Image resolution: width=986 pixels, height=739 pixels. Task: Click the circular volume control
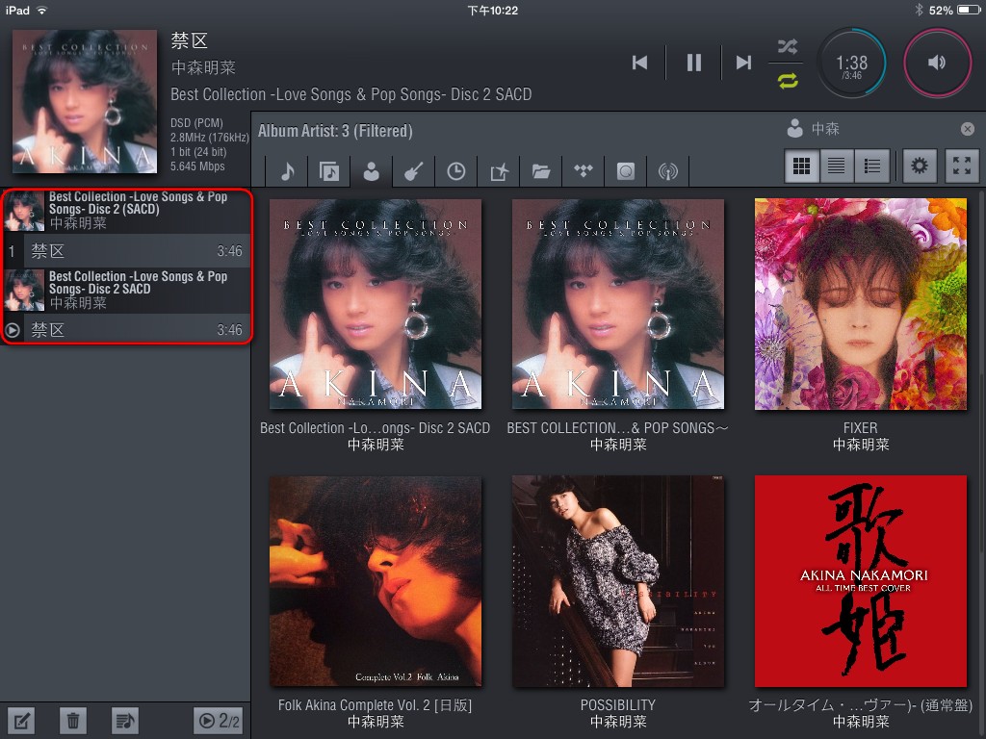click(937, 63)
